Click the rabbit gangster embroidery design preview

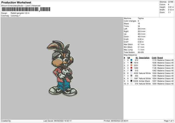click(x=62, y=68)
